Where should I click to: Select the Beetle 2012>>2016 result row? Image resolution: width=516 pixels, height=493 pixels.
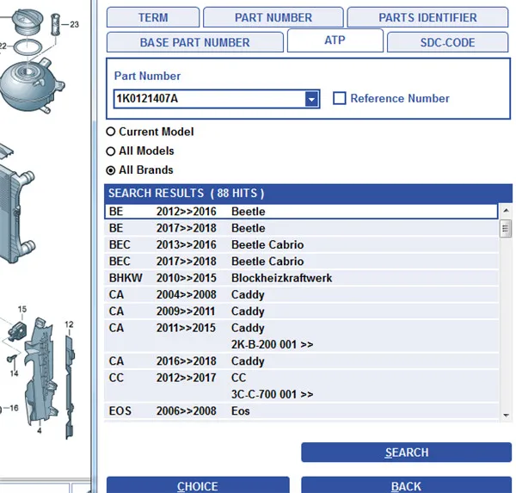pos(301,212)
